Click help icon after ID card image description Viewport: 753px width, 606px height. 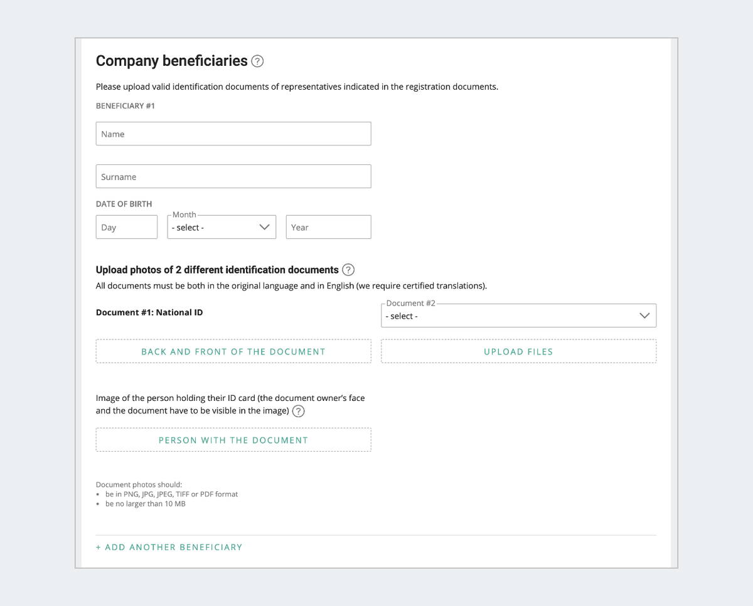tap(299, 412)
